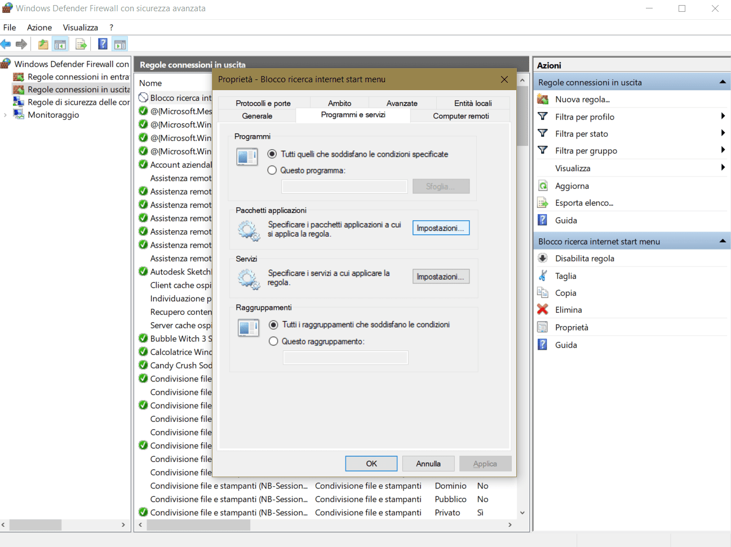Image resolution: width=731 pixels, height=547 pixels.
Task: Select the Questo raggruppamento radio button
Action: (273, 341)
